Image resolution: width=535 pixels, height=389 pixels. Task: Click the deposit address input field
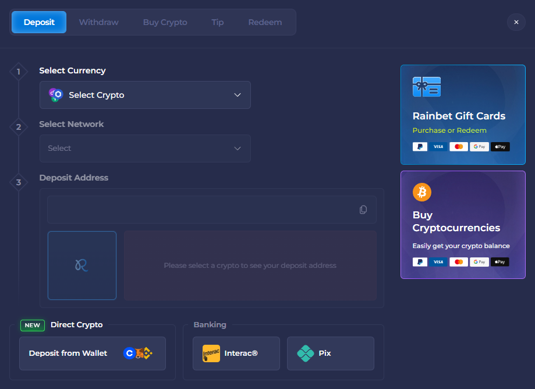click(x=204, y=209)
